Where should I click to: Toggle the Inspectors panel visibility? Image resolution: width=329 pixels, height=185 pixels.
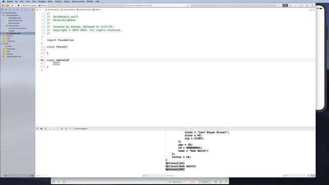point(312,6)
